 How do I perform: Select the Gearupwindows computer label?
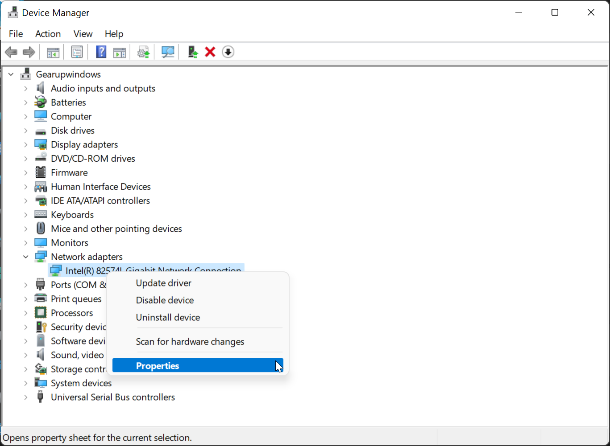coord(68,74)
